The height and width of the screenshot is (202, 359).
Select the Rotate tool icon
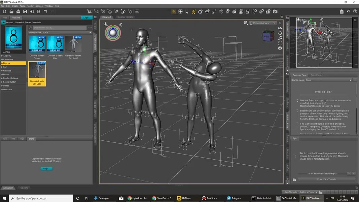(x=200, y=11)
